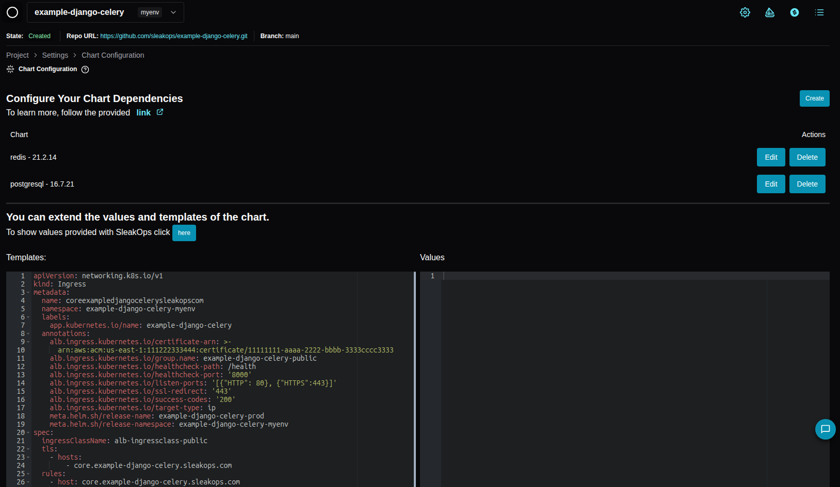
Task: Open the GitHub repo URL link
Action: (x=174, y=36)
